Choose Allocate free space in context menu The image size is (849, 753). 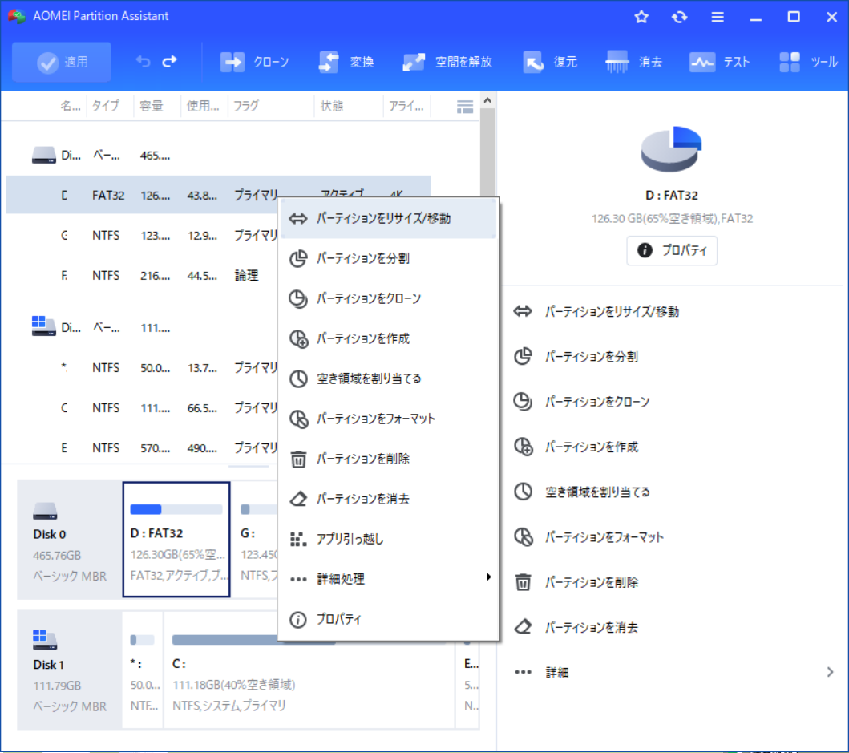[x=388, y=379]
